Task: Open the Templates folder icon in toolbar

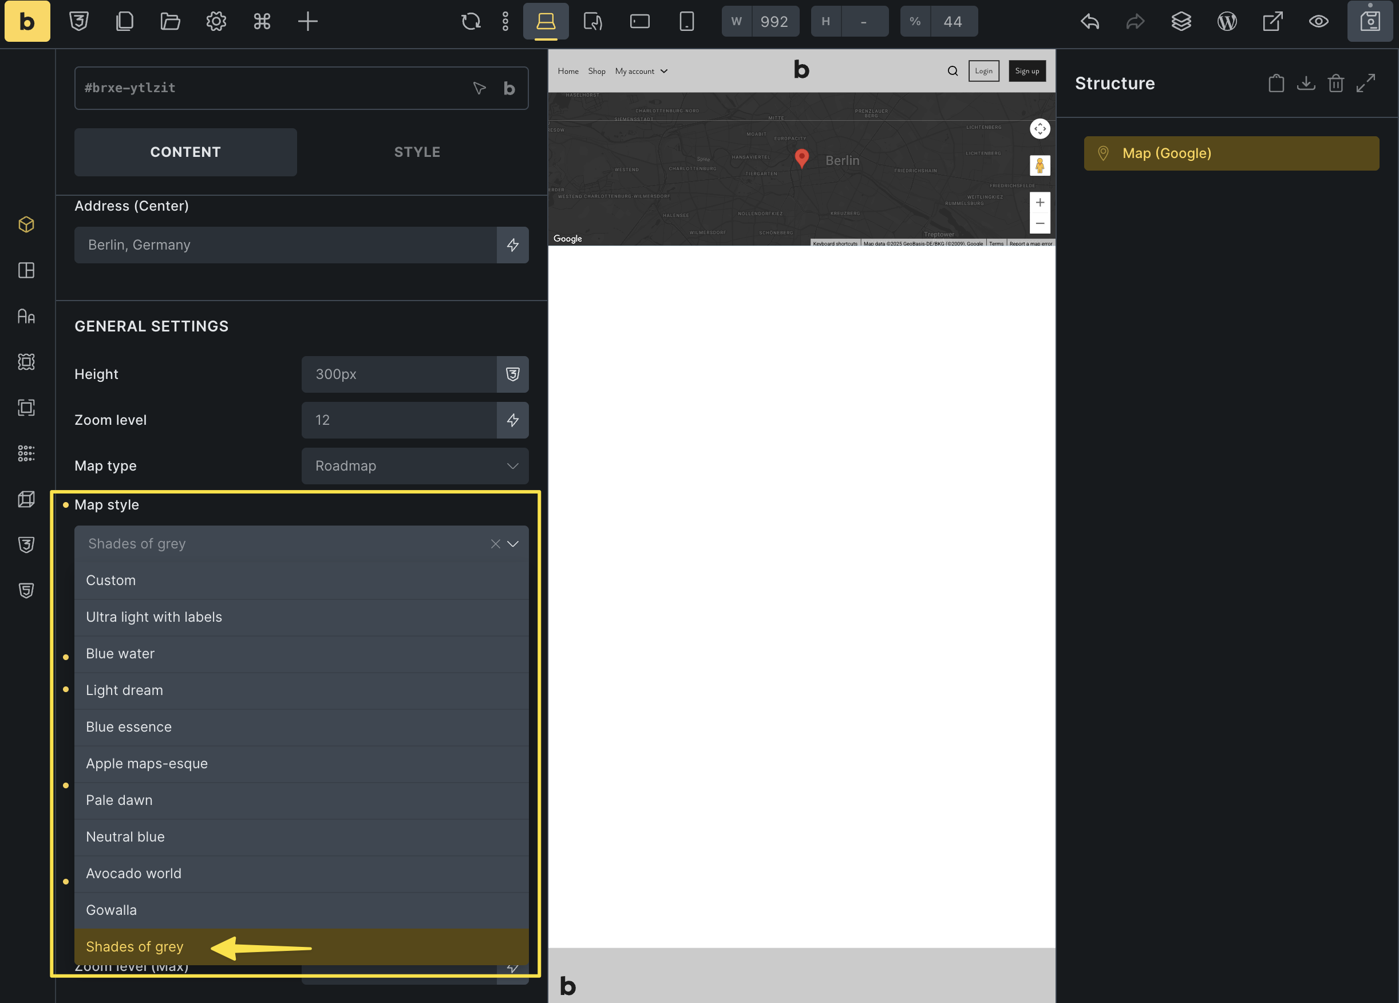Action: pos(170,22)
